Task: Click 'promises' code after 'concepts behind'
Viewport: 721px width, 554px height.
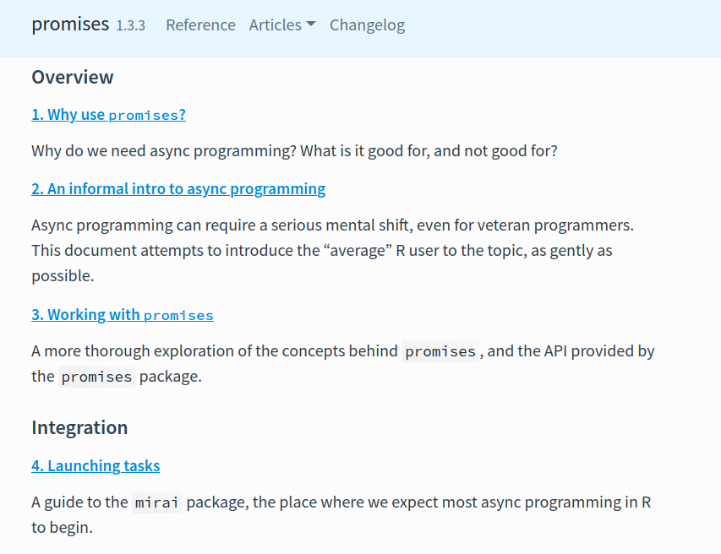Action: [x=440, y=352]
